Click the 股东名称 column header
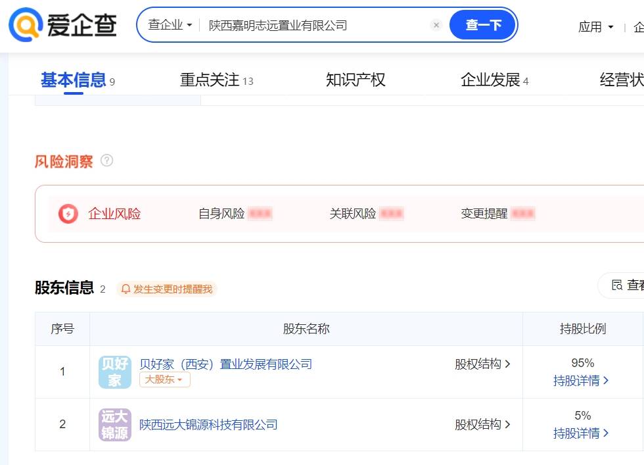This screenshot has width=644, height=465. coord(306,329)
